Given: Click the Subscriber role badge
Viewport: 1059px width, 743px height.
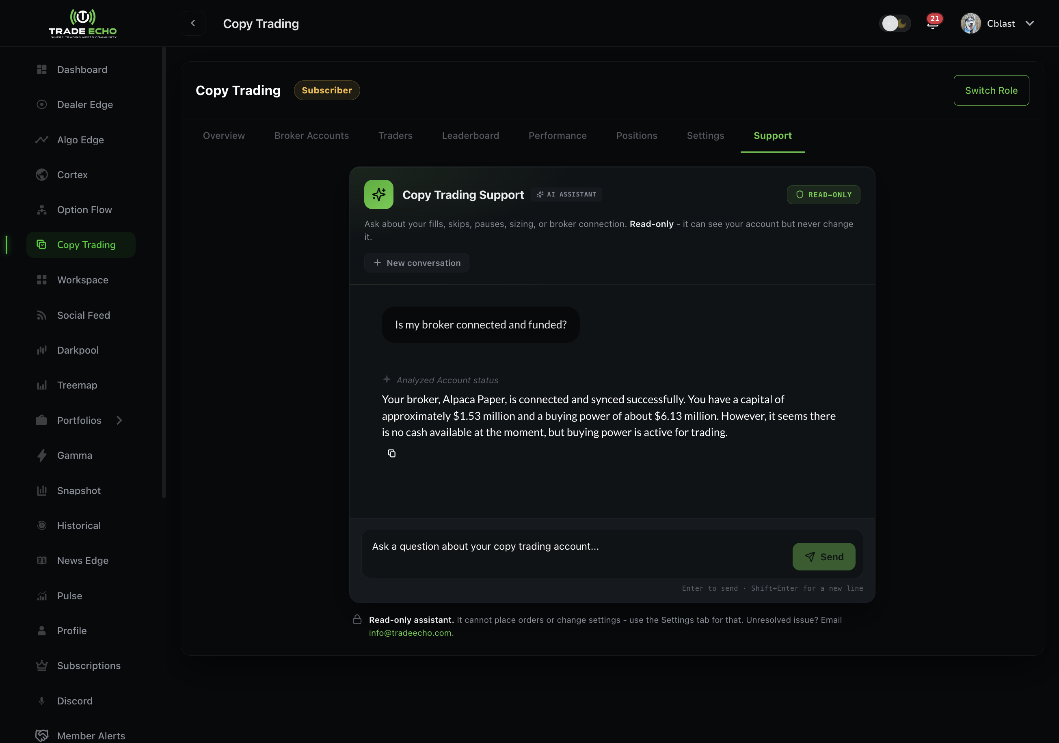Looking at the screenshot, I should coord(326,91).
